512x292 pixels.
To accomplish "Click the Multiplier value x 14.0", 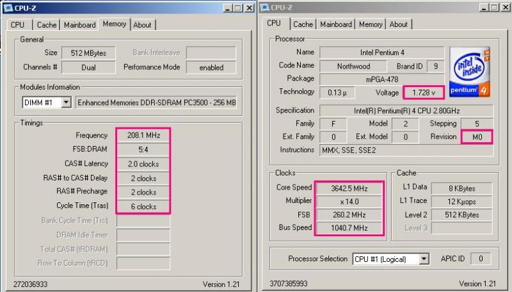I will 349,202.
